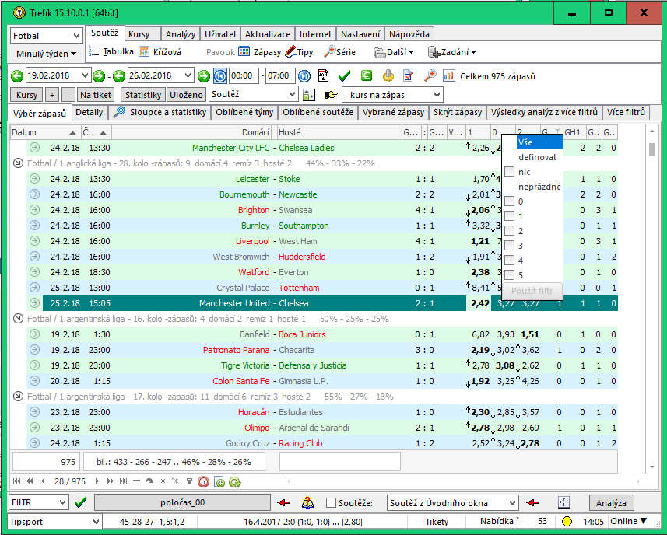667x535 pixels.
Task: Open the Oblíbené týmy tab
Action: [244, 112]
